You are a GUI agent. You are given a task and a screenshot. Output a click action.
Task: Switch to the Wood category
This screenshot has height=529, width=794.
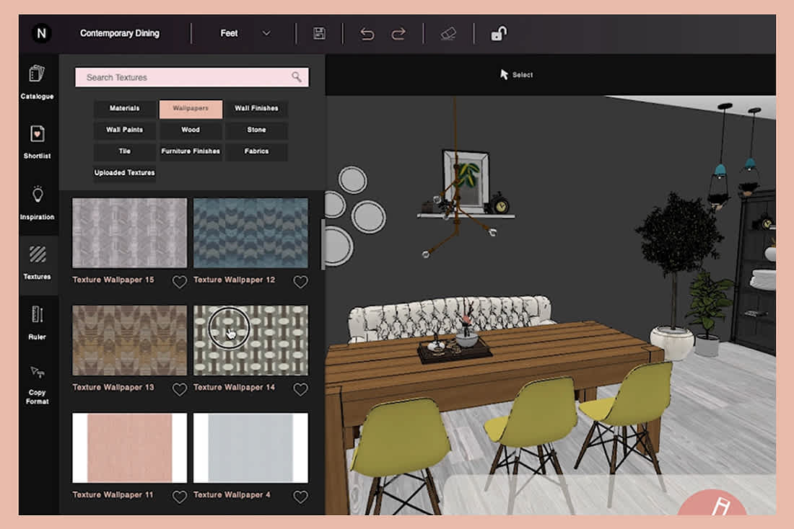click(191, 130)
